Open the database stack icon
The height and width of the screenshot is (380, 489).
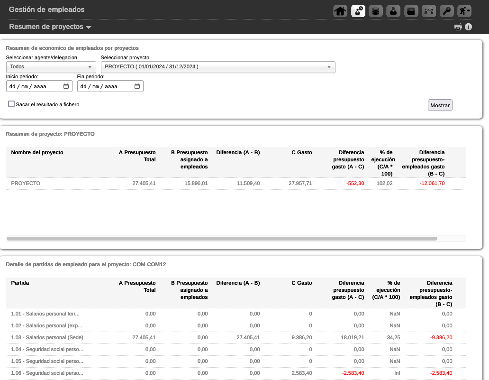tap(376, 10)
